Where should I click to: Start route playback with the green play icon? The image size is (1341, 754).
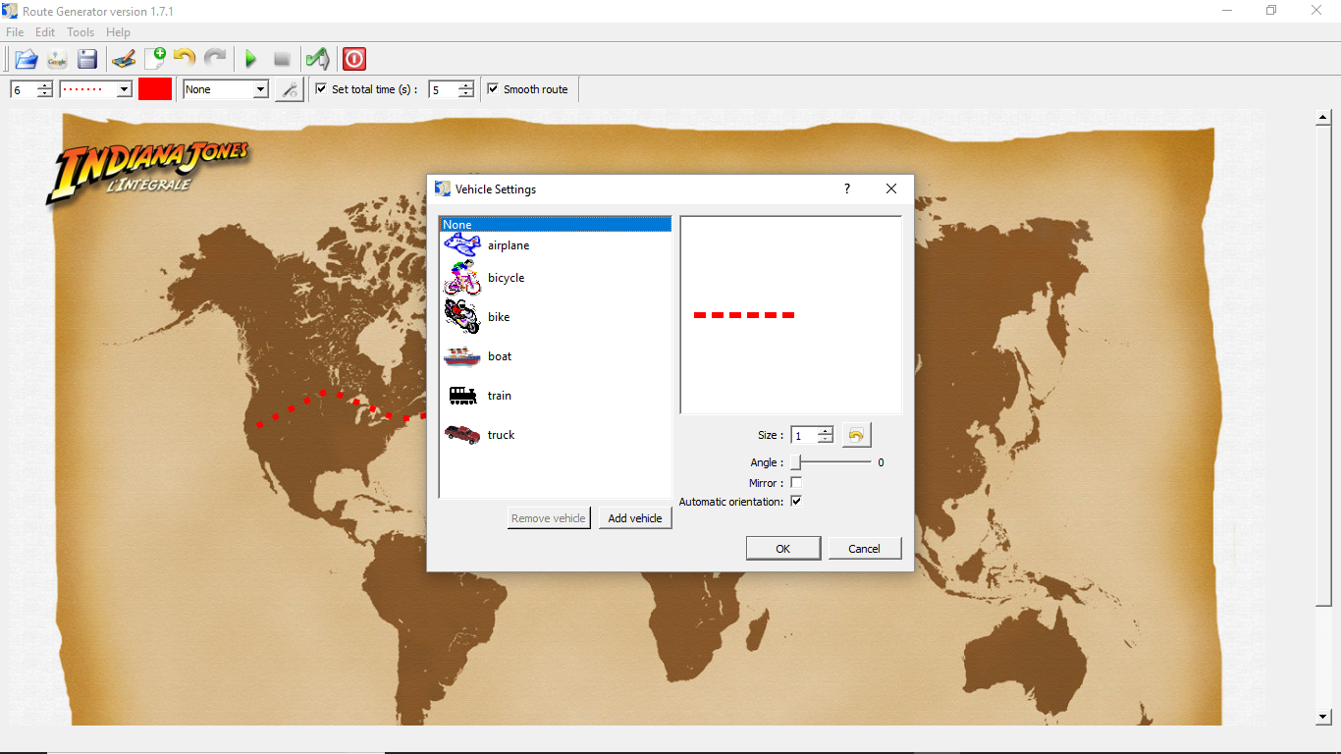click(x=250, y=59)
